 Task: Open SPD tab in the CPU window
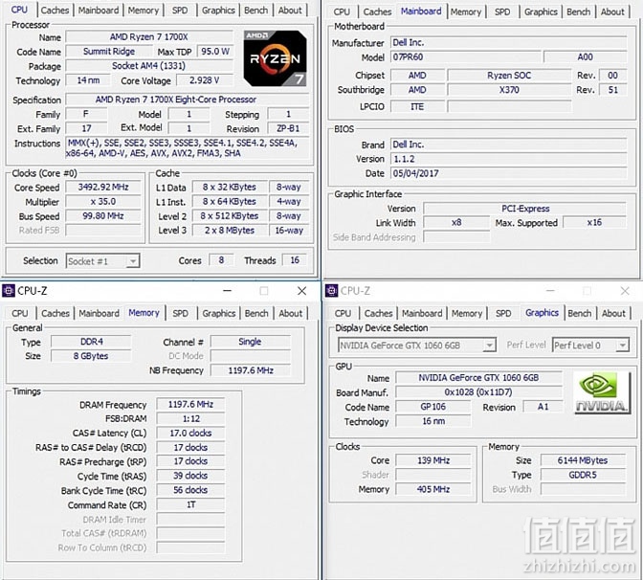click(180, 10)
